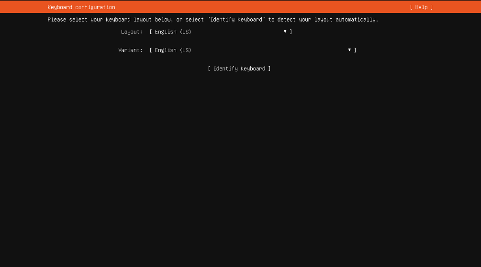Click the opening bracket of Layout selector
This screenshot has width=481, height=267.
(x=151, y=32)
